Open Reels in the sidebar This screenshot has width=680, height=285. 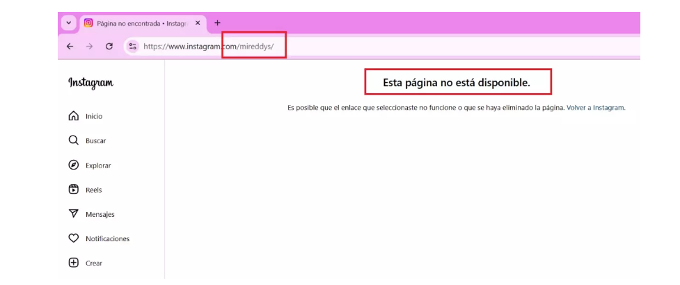[94, 190]
